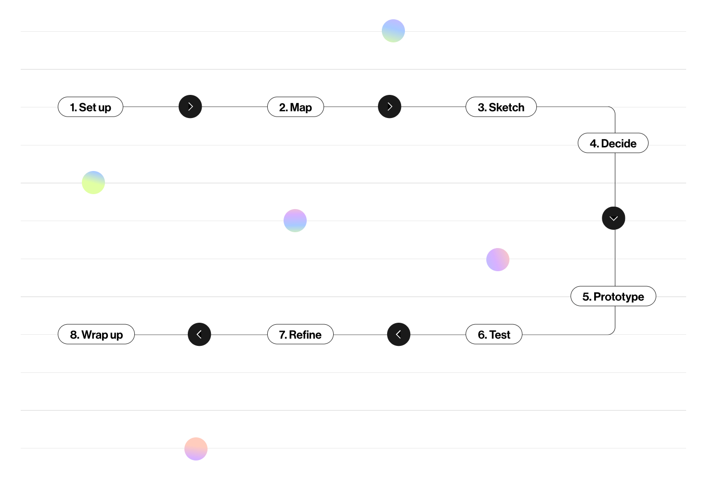Click the yellow-green gradient circle on left
This screenshot has height=500, width=728.
[x=93, y=183]
